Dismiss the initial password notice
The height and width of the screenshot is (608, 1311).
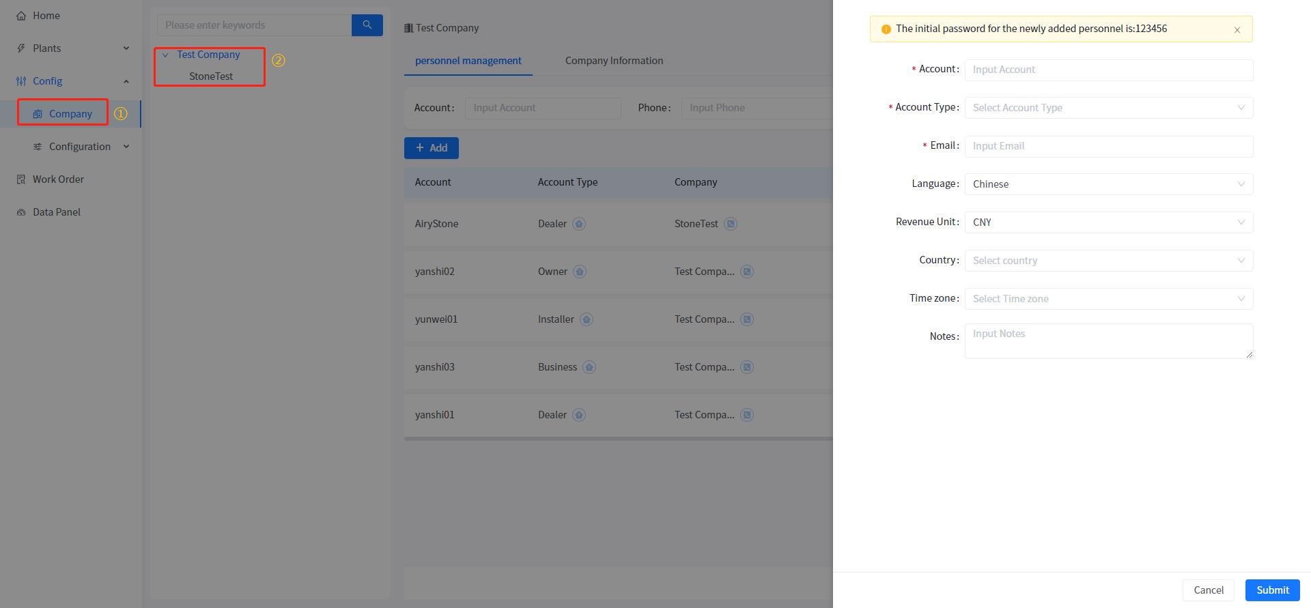pyautogui.click(x=1237, y=30)
